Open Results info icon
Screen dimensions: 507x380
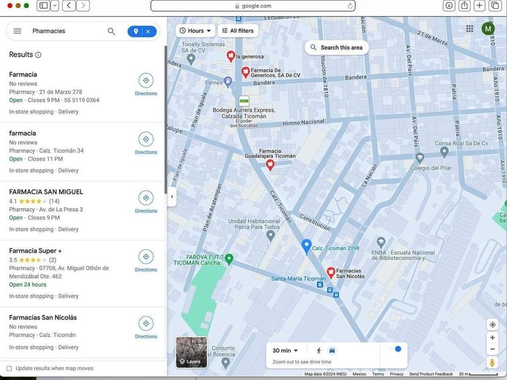tap(38, 55)
